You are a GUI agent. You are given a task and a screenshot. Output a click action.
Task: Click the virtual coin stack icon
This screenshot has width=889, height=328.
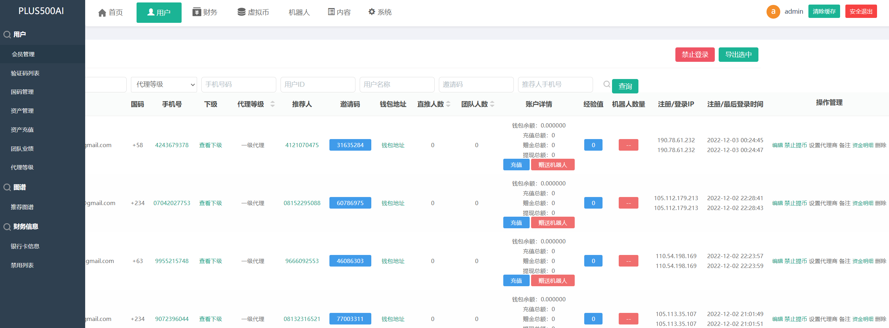click(x=241, y=12)
